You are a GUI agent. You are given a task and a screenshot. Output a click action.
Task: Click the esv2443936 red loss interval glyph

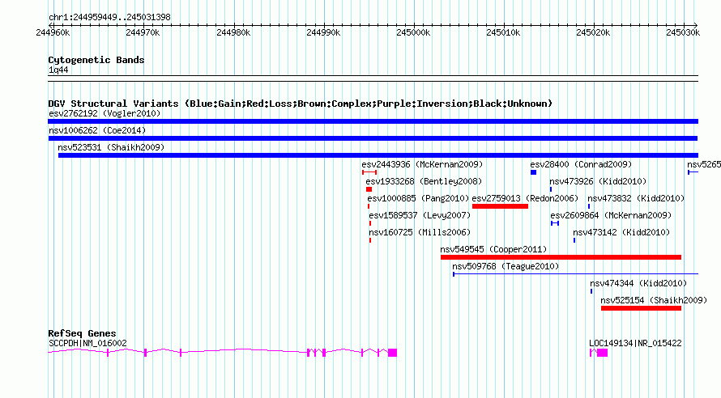(x=369, y=172)
